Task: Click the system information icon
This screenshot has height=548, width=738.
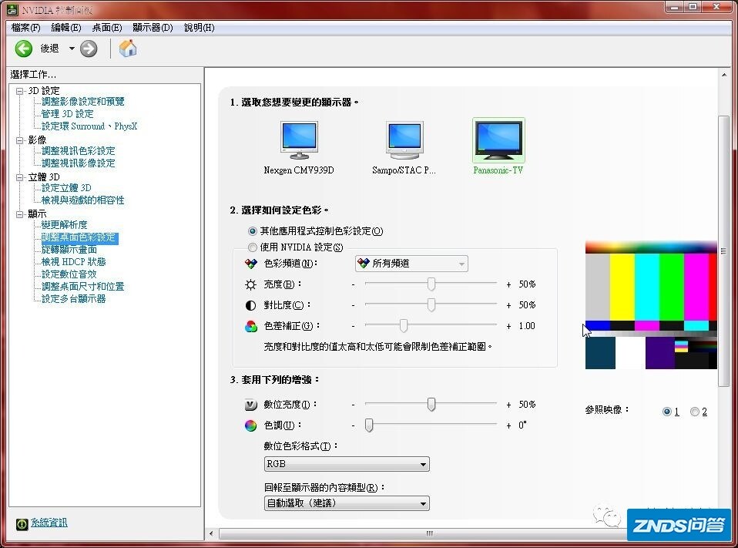Action: pos(22,523)
